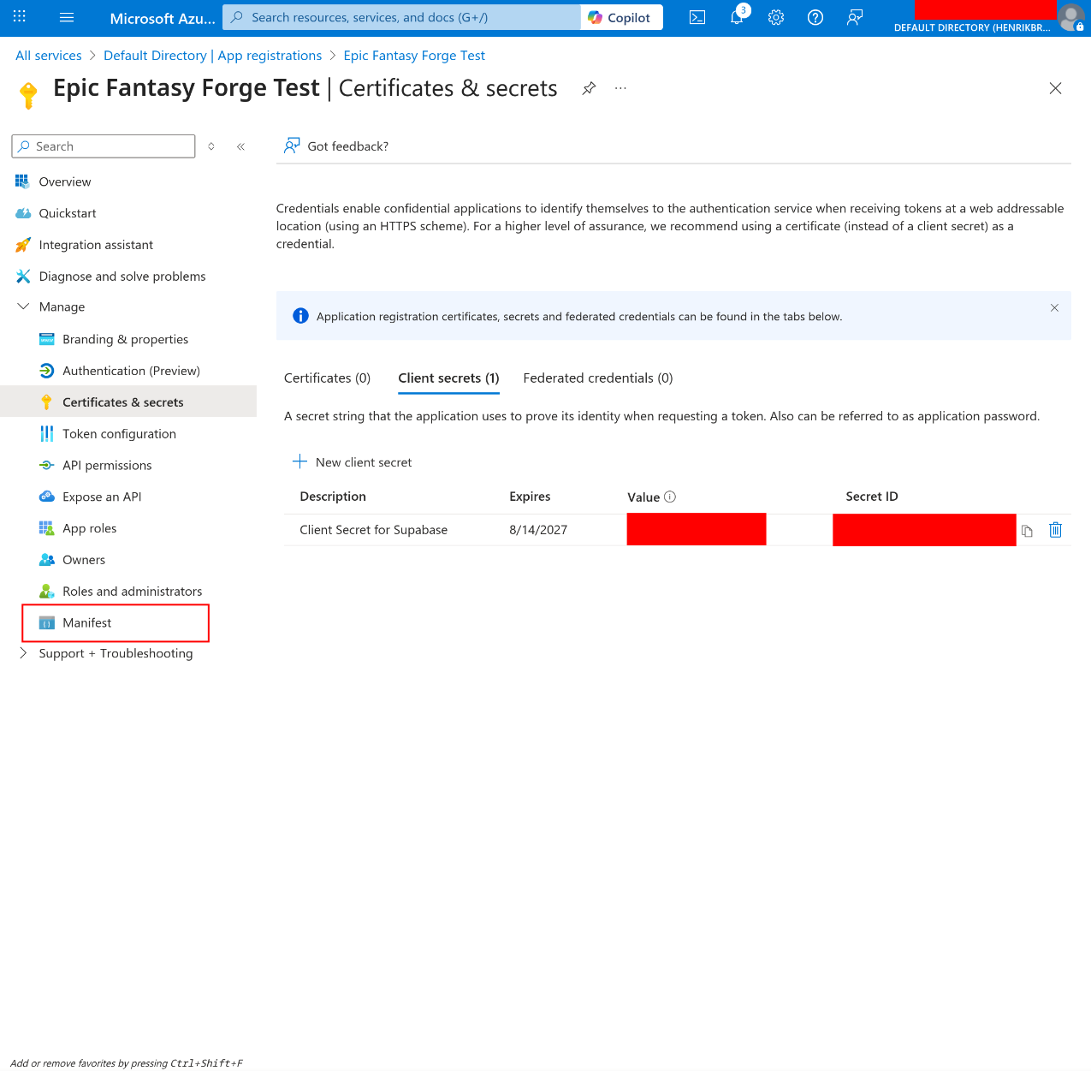Switch to the Certificates tab

pos(327,378)
